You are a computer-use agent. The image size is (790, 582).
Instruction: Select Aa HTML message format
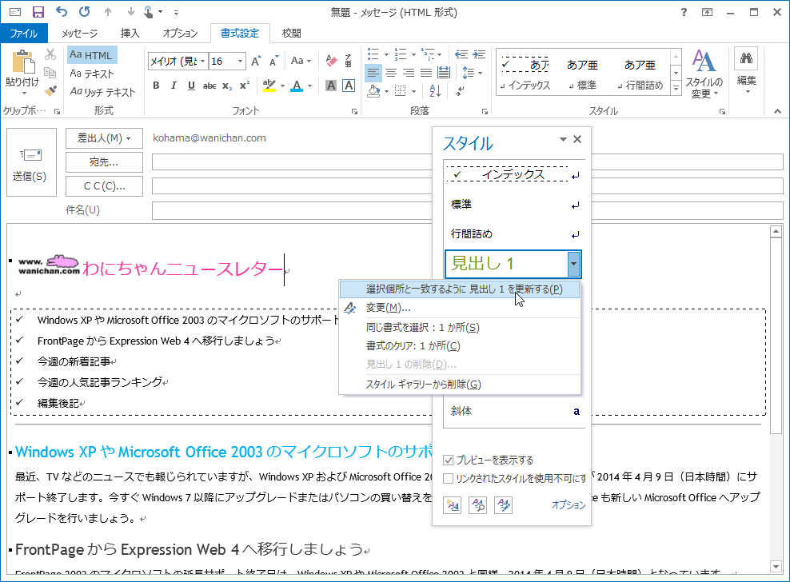coord(92,55)
